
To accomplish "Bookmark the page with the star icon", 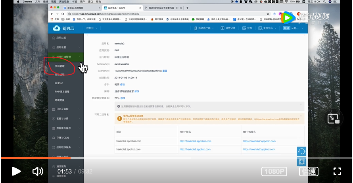I will (268, 14).
